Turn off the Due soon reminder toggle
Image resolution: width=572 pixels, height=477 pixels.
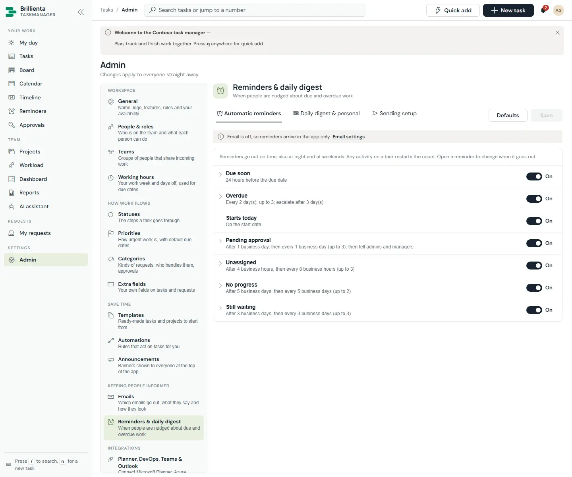click(534, 176)
